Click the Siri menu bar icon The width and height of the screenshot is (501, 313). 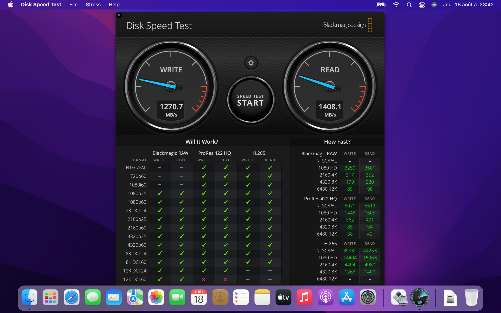[434, 5]
